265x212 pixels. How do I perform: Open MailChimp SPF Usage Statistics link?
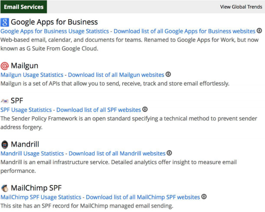(x=41, y=197)
